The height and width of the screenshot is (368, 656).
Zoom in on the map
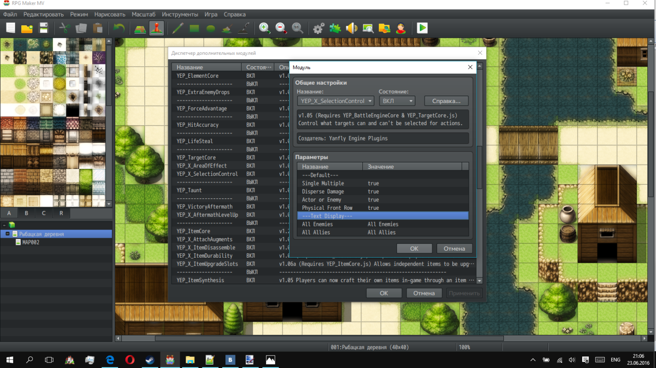coord(265,28)
